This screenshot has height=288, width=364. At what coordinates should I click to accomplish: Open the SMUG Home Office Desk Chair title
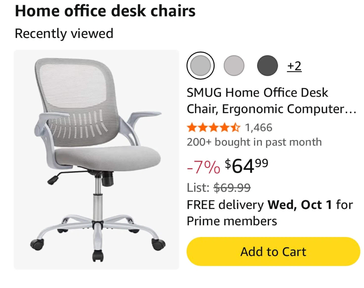coord(271,101)
